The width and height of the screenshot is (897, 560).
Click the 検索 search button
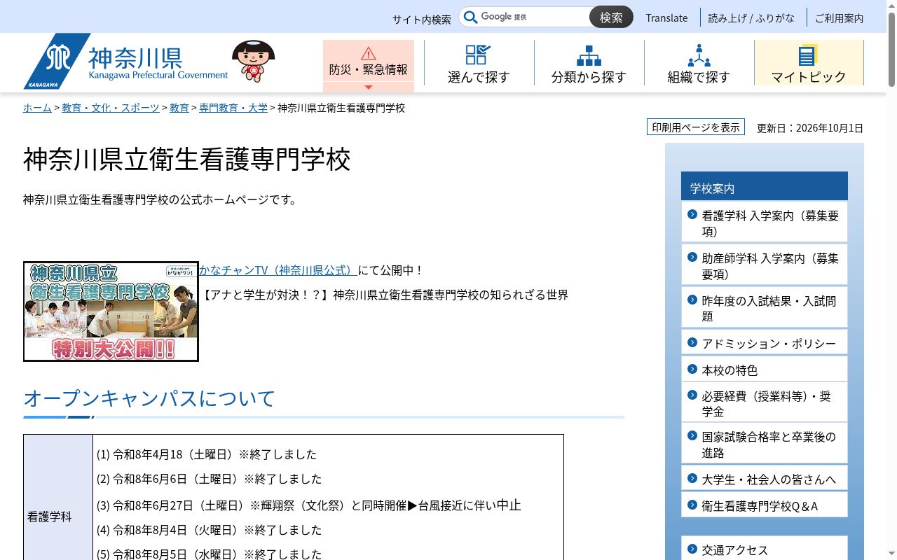click(611, 17)
